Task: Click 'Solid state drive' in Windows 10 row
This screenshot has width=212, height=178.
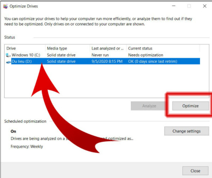Action: click(x=61, y=55)
